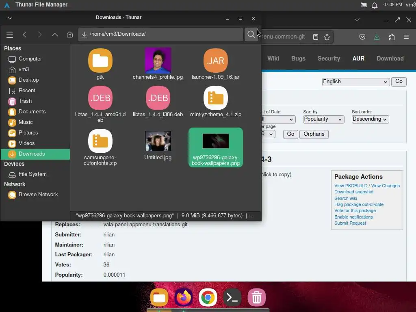Open browser application menu
This screenshot has height=312, width=416.
[406, 37]
